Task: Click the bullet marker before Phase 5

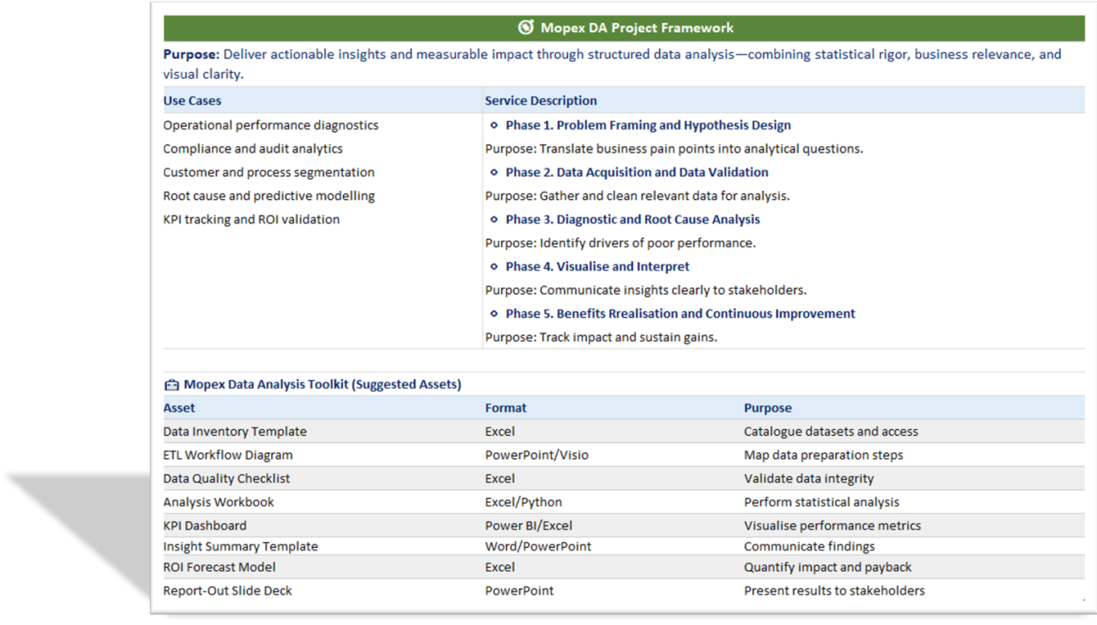Action: pyautogui.click(x=494, y=314)
